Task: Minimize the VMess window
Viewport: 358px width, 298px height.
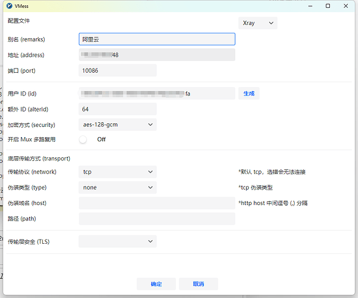Action: click(x=310, y=6)
